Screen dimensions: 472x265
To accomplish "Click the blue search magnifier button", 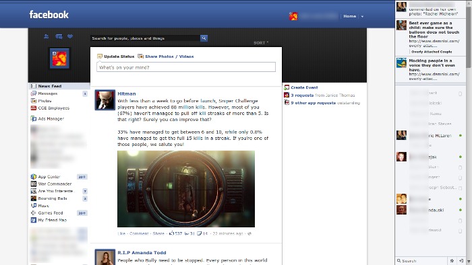I will [204, 38].
